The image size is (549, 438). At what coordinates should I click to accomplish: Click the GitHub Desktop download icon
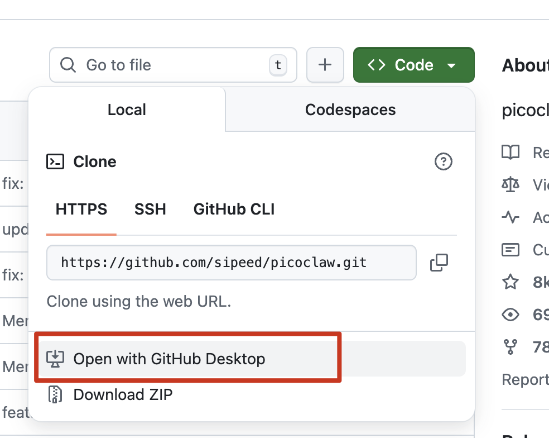[x=55, y=359]
